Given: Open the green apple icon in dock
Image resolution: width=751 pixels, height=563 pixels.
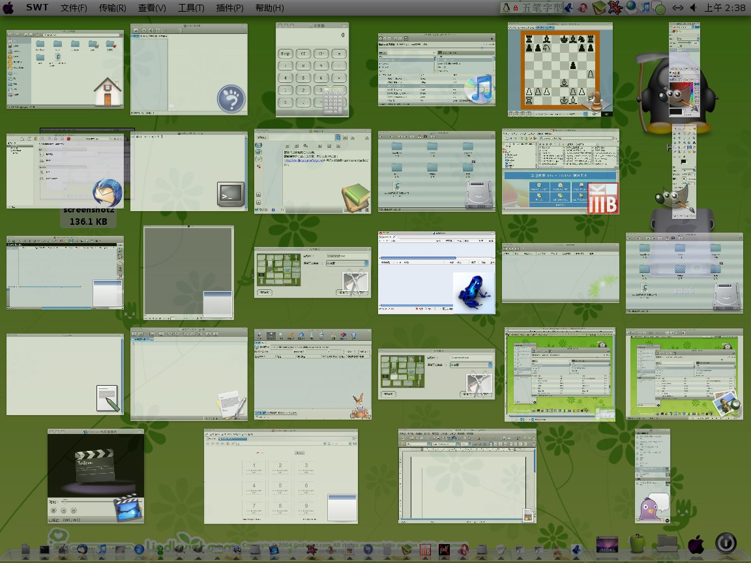Looking at the screenshot, I should click(638, 543).
